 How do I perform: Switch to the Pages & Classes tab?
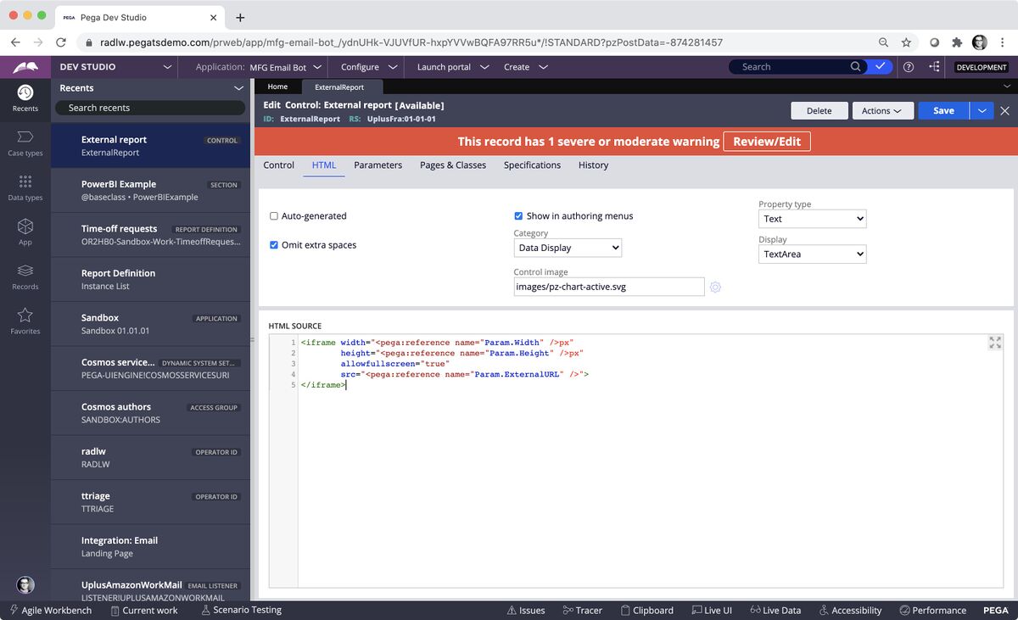[453, 165]
